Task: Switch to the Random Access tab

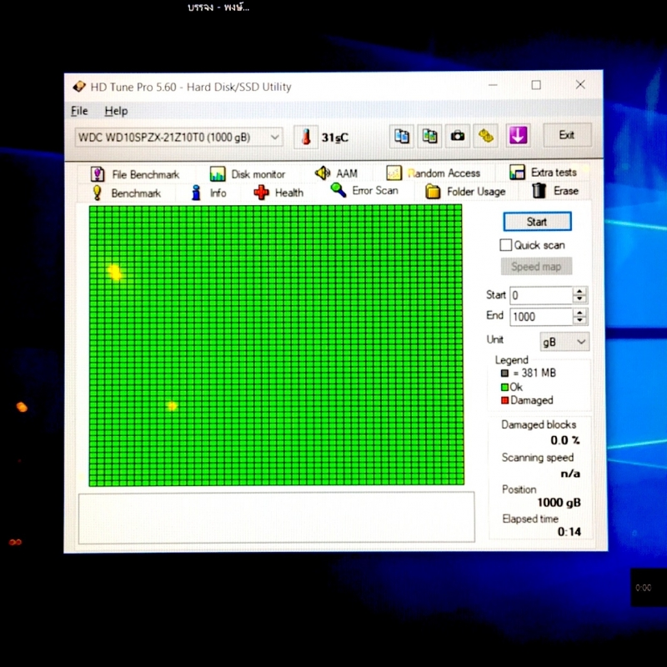Action: click(433, 173)
